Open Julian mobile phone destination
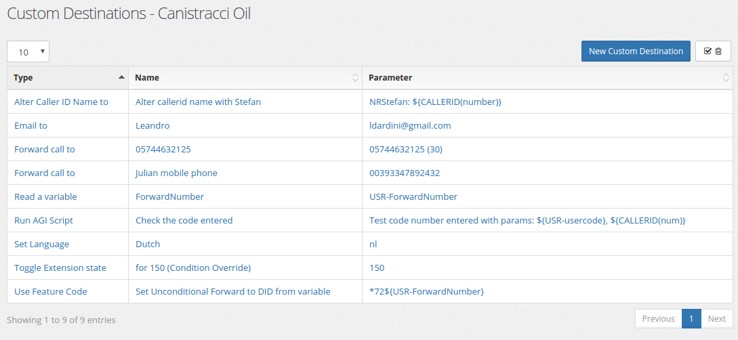Screen dimensions: 738x340 176,173
